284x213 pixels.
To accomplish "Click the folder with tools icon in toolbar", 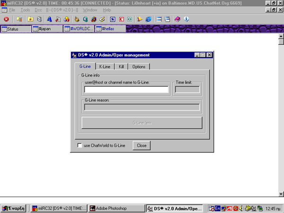I will tap(19, 19).
